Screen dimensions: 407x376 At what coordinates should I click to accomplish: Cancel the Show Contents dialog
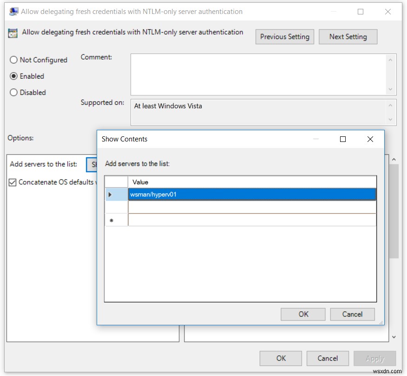[352, 314]
